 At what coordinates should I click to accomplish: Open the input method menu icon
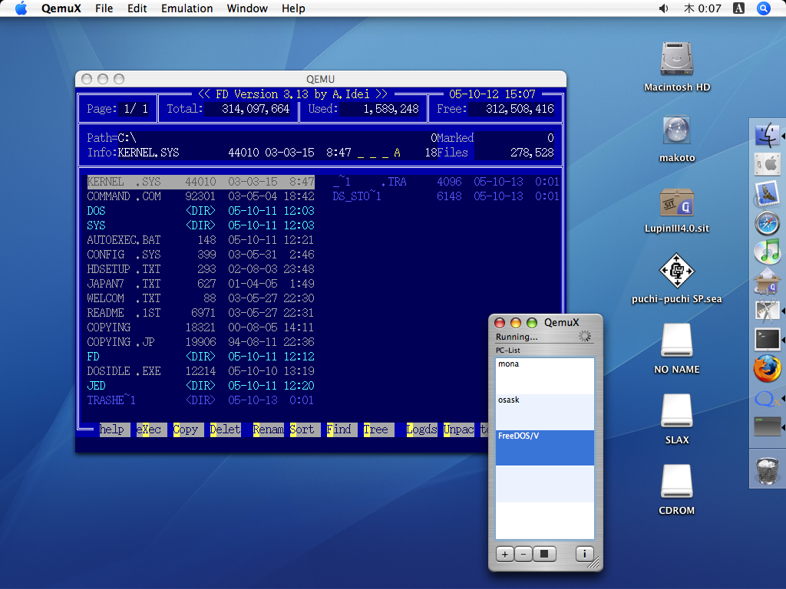pos(739,8)
